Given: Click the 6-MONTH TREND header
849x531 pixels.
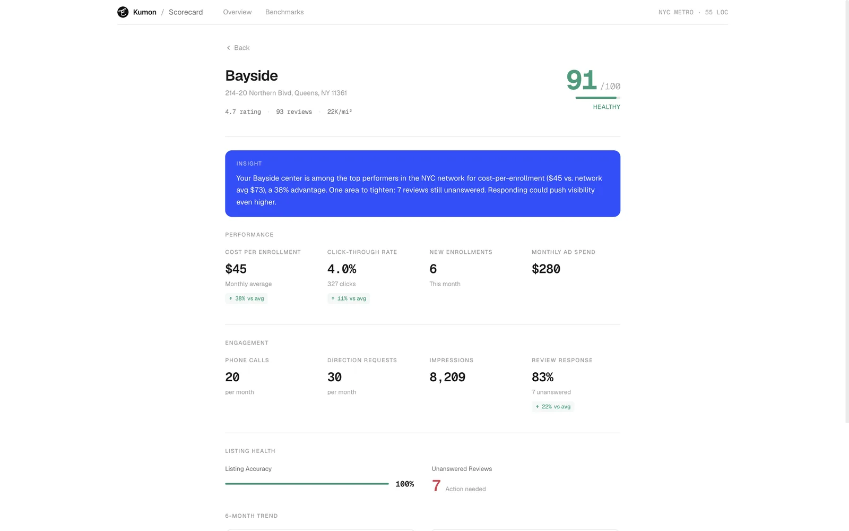Looking at the screenshot, I should (252, 516).
